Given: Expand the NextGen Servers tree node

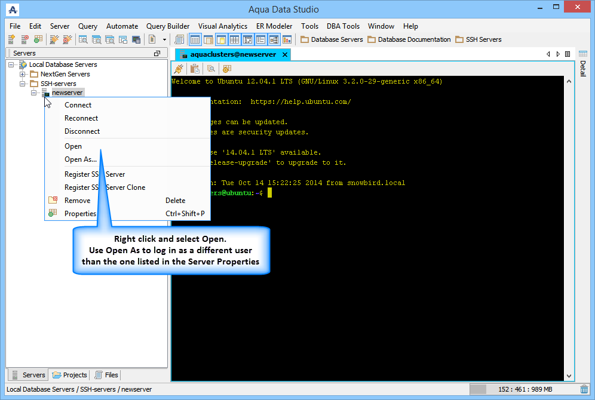Looking at the screenshot, I should pos(23,74).
